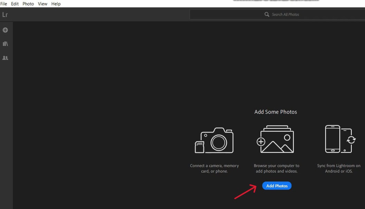Click the blue Add Photos button

click(x=277, y=186)
